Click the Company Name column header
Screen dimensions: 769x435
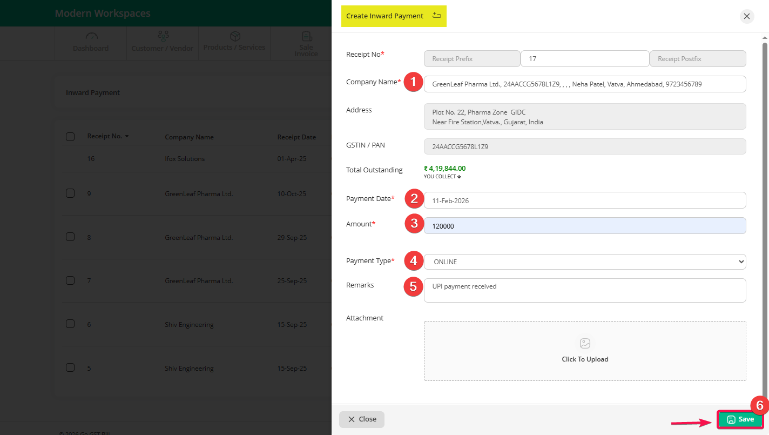(x=189, y=137)
